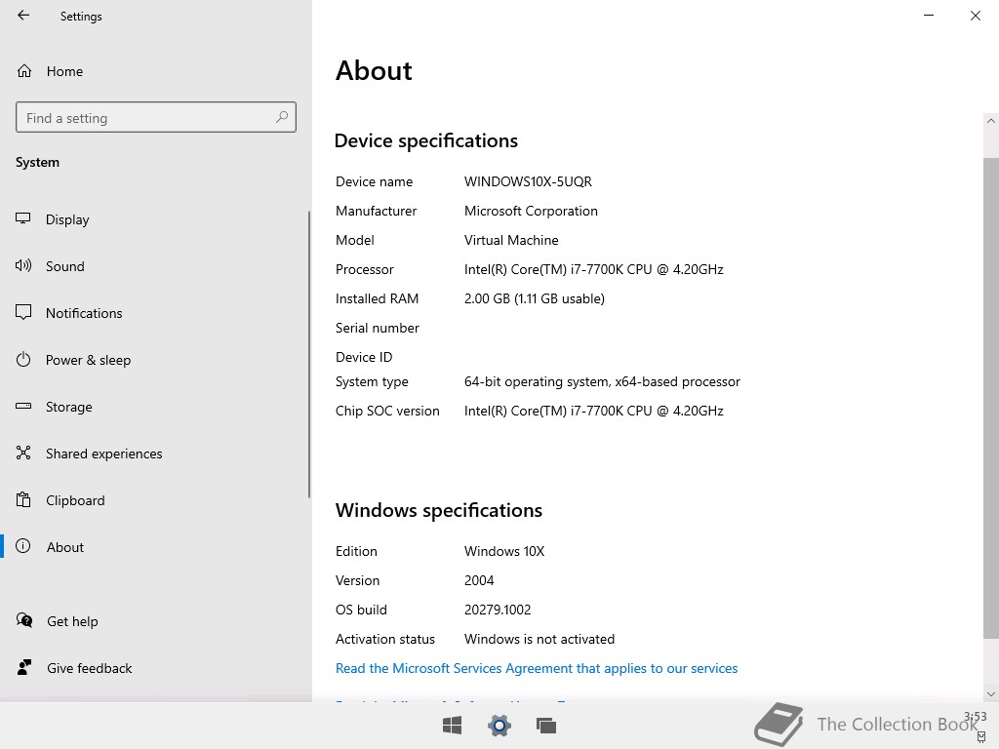This screenshot has width=999, height=749.
Task: Click the Model value Virtual Machine
Action: point(511,240)
